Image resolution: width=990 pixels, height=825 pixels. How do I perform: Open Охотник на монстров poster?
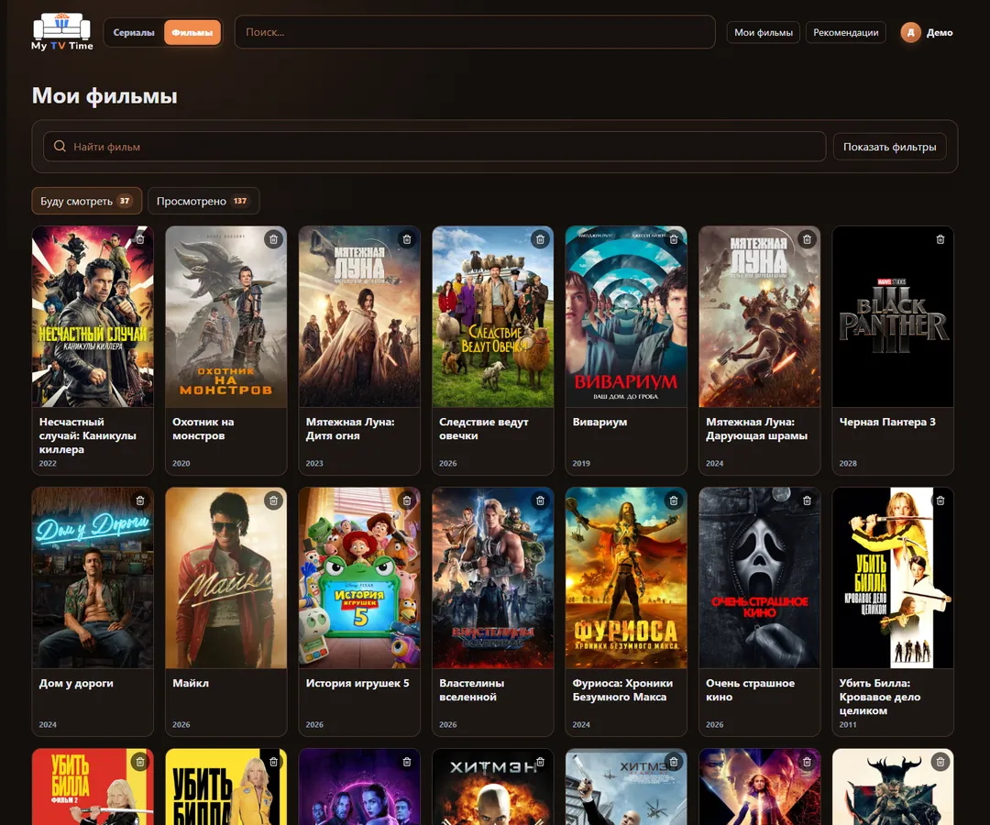[x=226, y=317]
